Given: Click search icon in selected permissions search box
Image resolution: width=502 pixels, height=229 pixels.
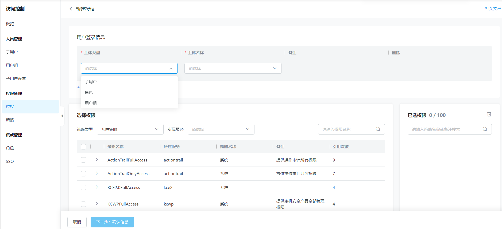Looking at the screenshot, I should [485, 129].
